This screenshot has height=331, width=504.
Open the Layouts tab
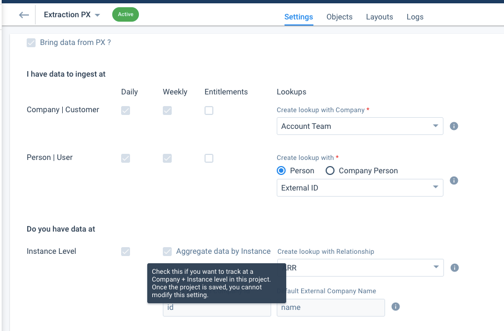pyautogui.click(x=380, y=17)
